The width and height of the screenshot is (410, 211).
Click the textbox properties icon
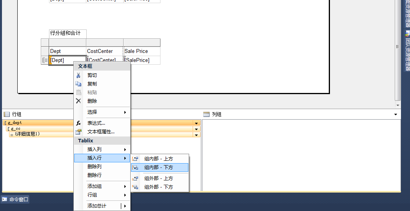pyautogui.click(x=78, y=132)
